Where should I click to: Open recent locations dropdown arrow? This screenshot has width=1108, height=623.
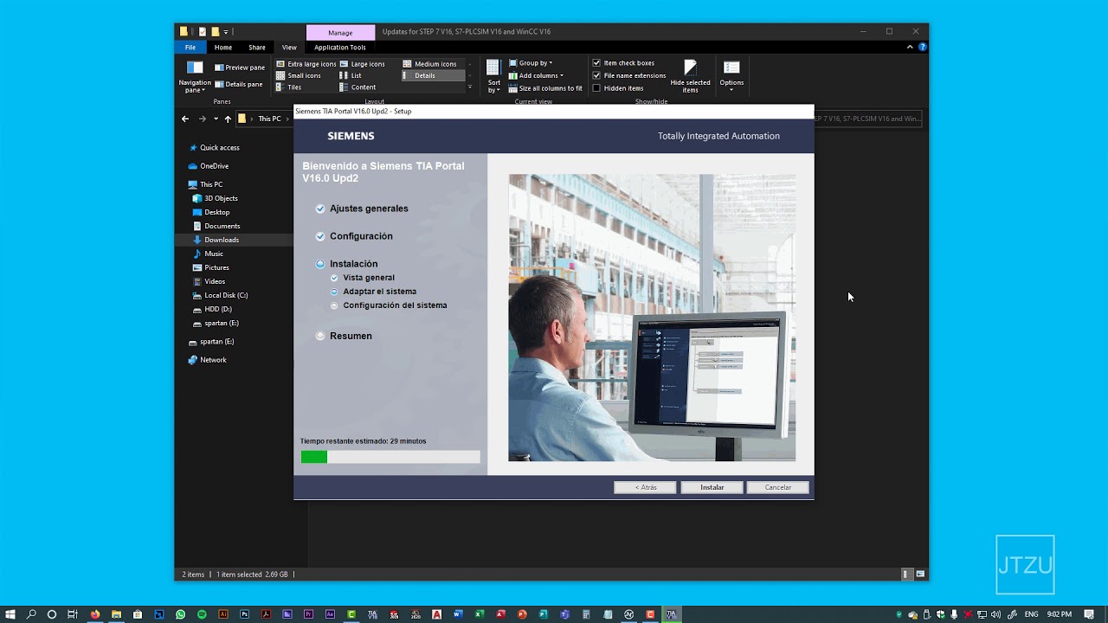pyautogui.click(x=216, y=119)
